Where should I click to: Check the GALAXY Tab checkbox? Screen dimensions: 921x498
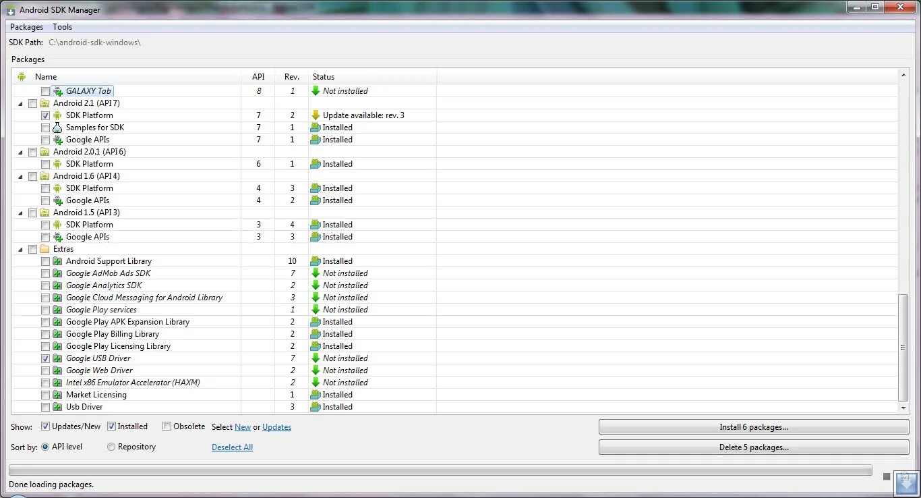[x=45, y=91]
